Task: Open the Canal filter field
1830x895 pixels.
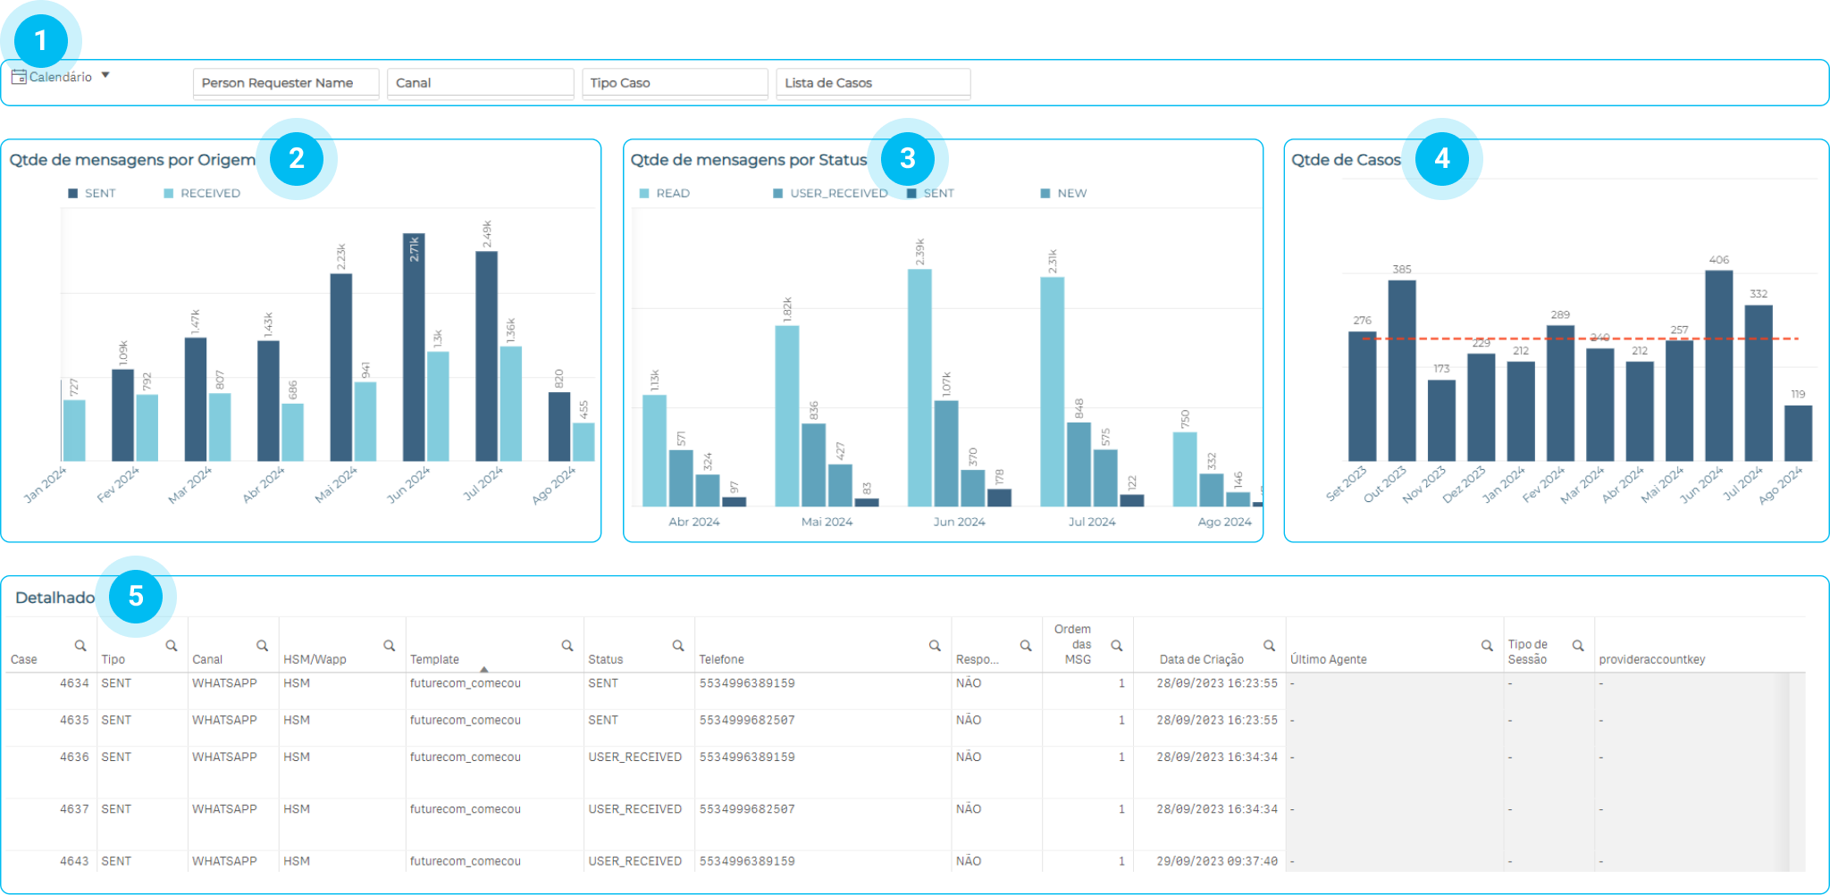Action: [x=480, y=83]
